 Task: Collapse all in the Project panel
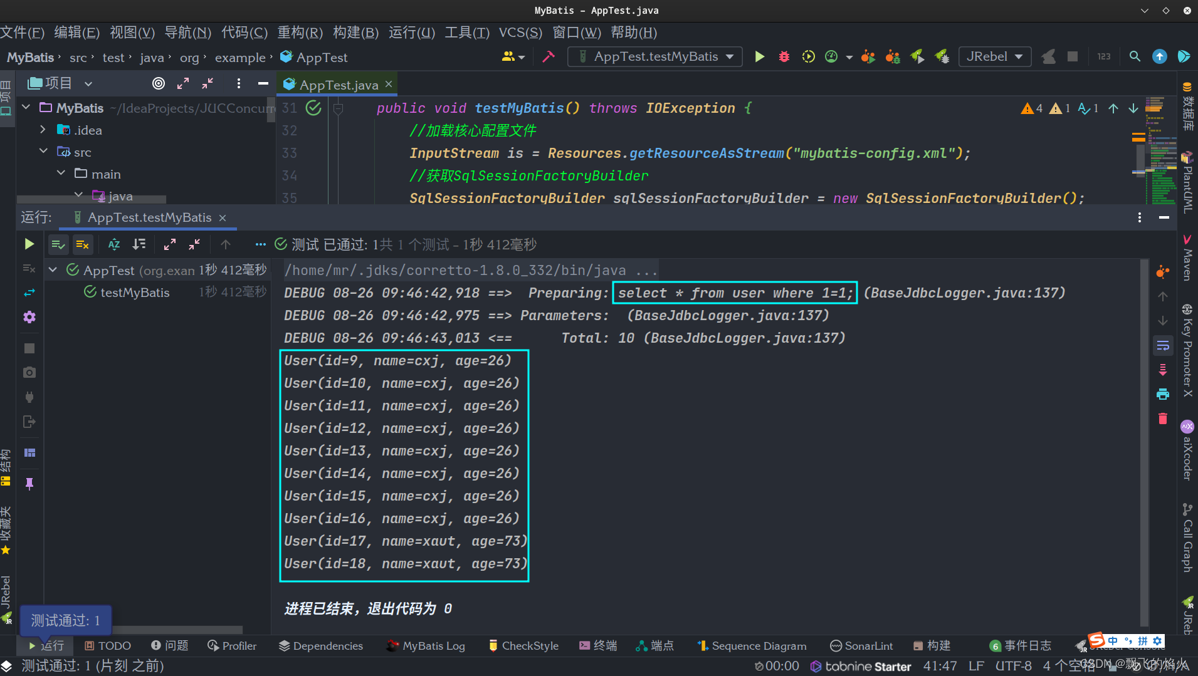pos(208,83)
